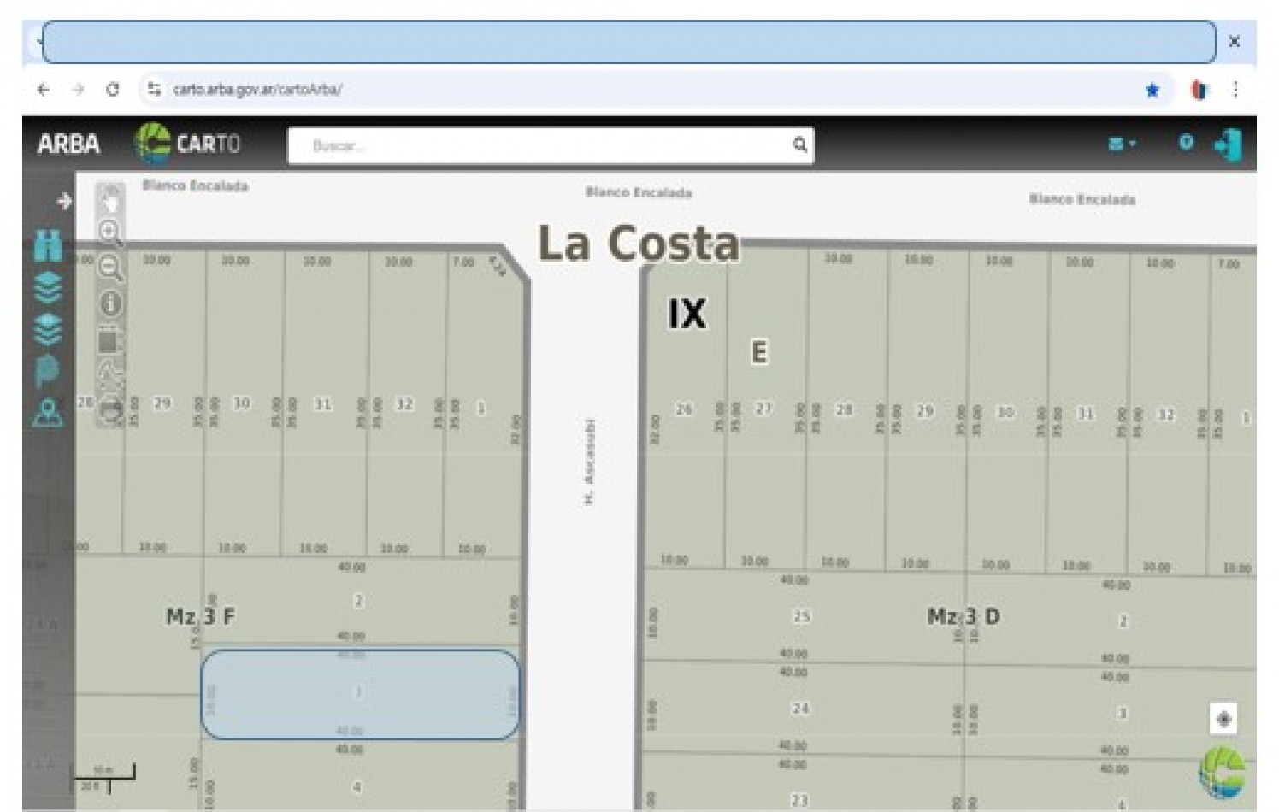Click the print map tool
The height and width of the screenshot is (812, 1279).
pos(110,411)
